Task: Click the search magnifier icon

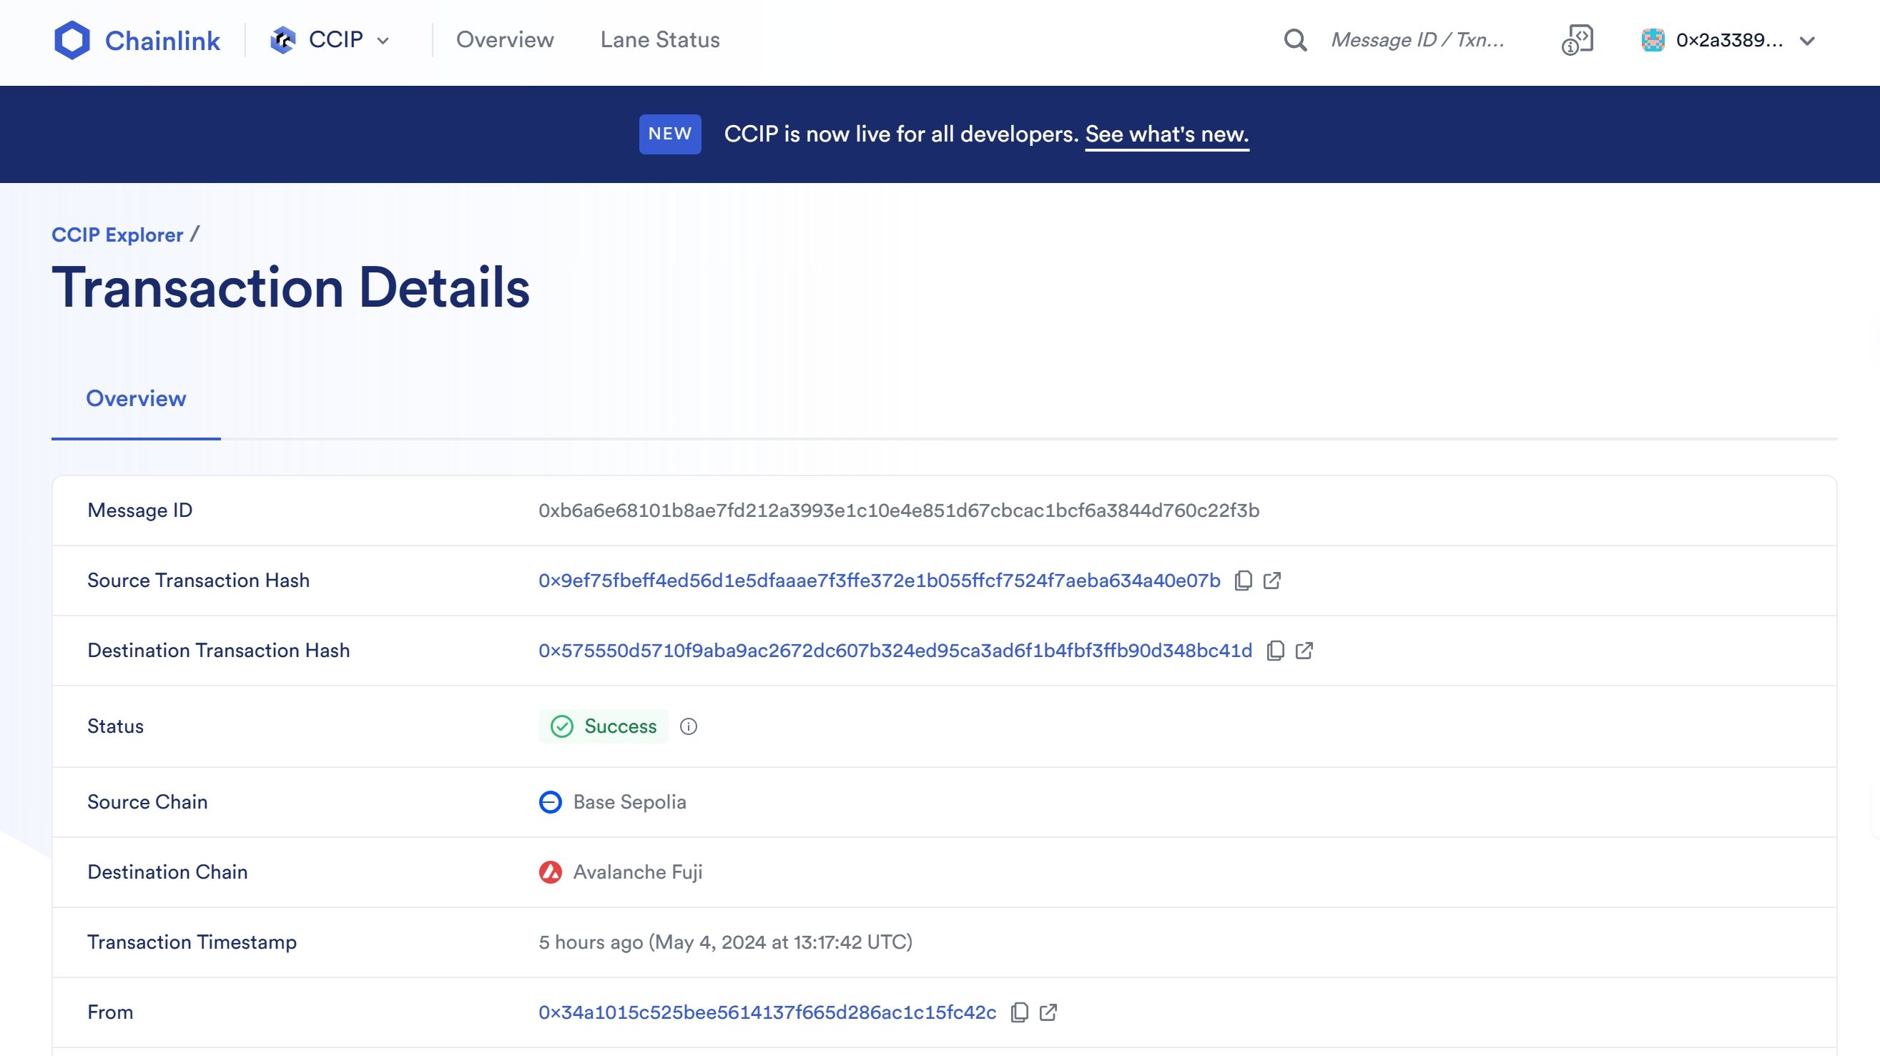Action: pos(1294,40)
